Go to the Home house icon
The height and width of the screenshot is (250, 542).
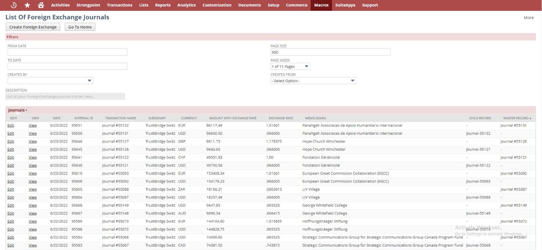pyautogui.click(x=41, y=5)
